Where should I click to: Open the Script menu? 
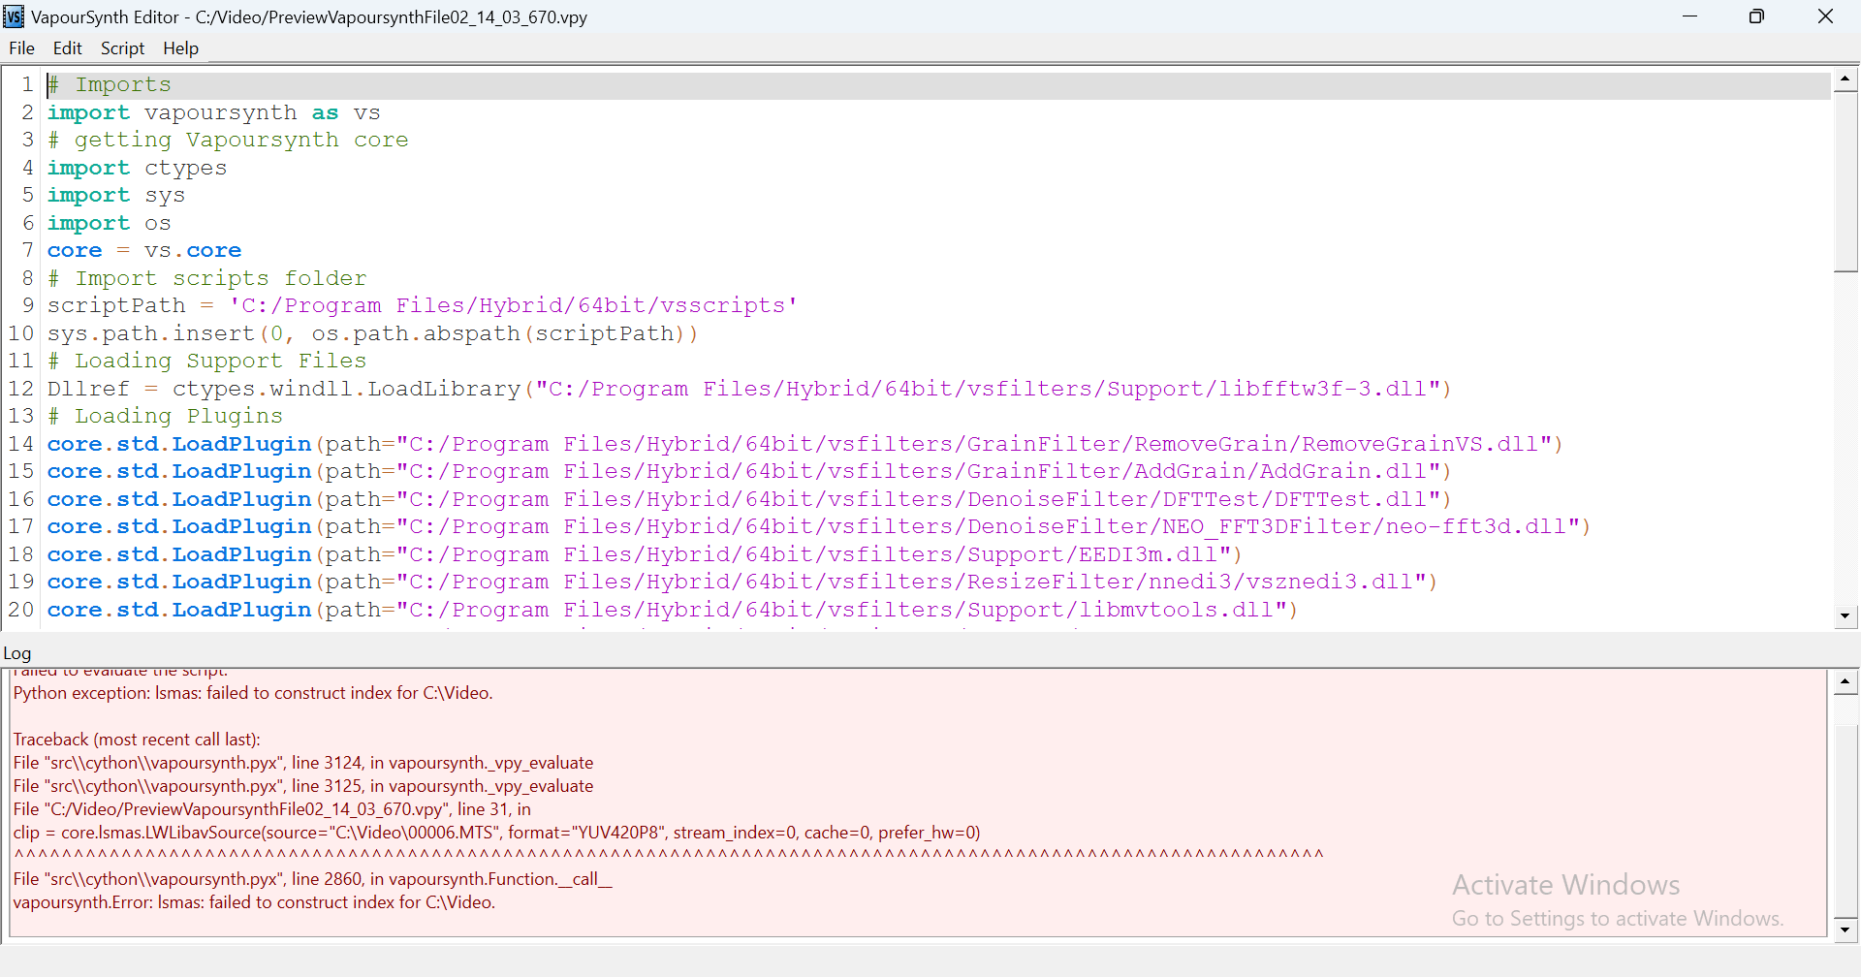click(x=122, y=48)
